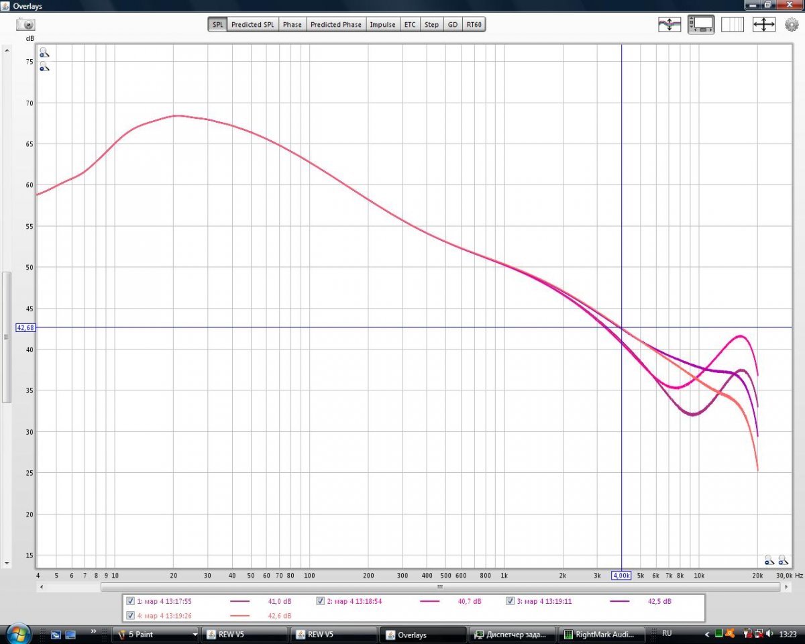Click the vertical axis scroll up arrow
This screenshot has height=644, width=805.
tap(6, 50)
